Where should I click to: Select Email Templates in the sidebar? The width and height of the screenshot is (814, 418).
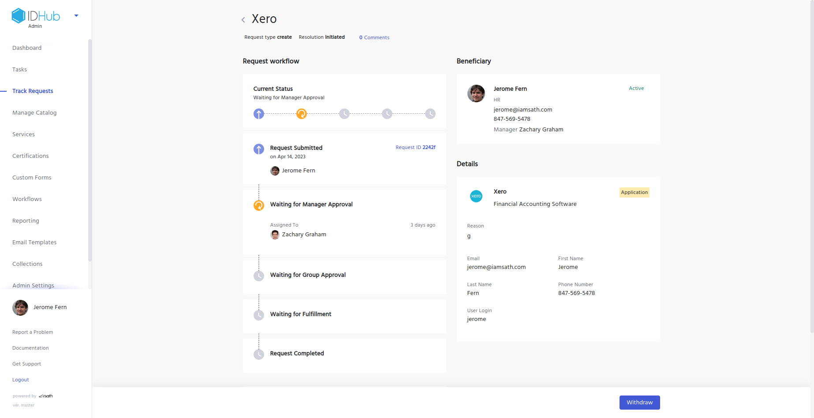(34, 242)
